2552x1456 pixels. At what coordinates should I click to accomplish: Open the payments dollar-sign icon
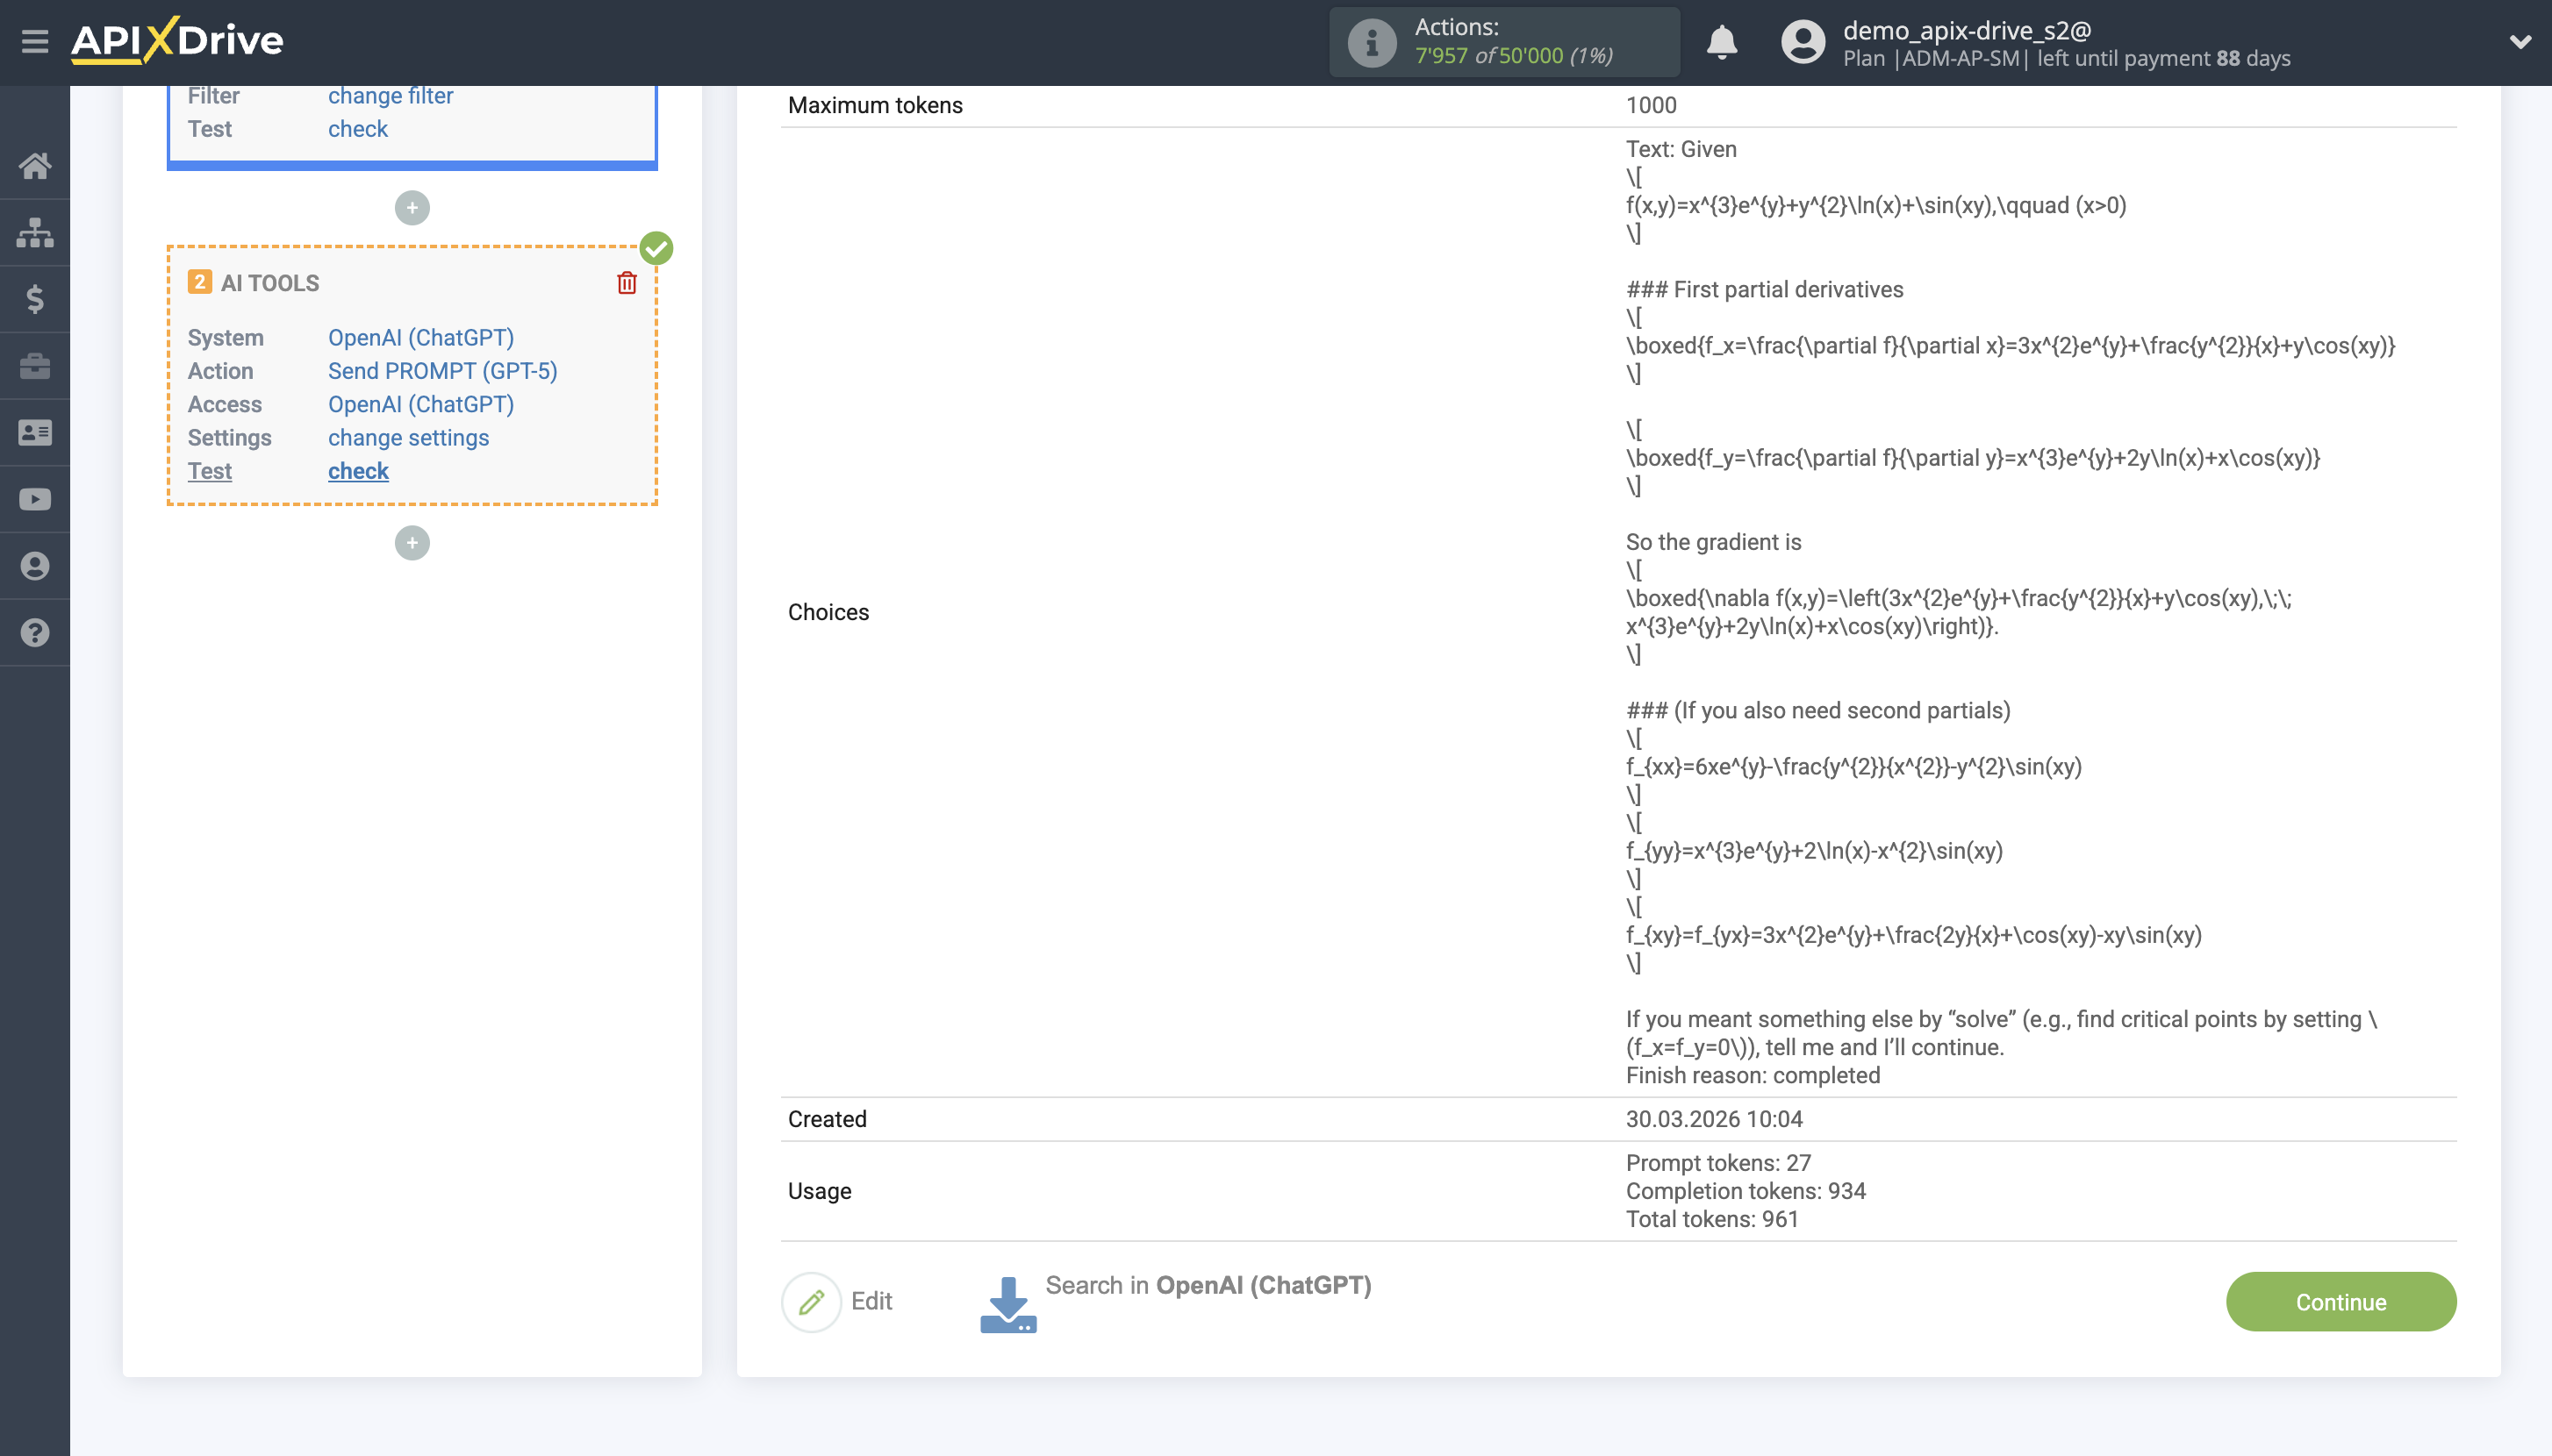(36, 299)
